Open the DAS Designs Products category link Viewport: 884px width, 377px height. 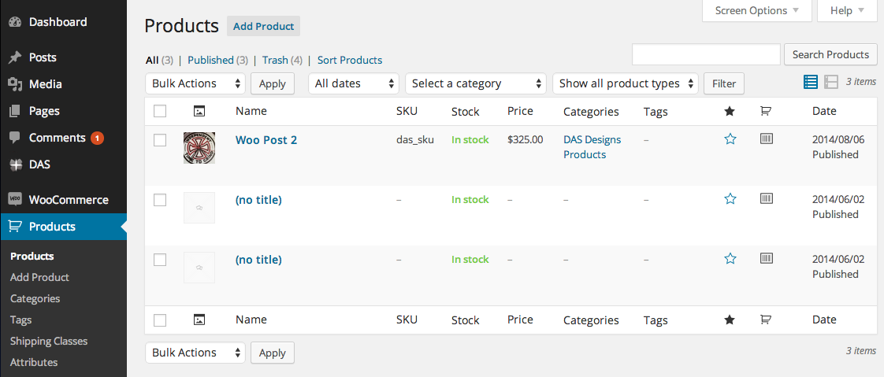click(x=592, y=147)
